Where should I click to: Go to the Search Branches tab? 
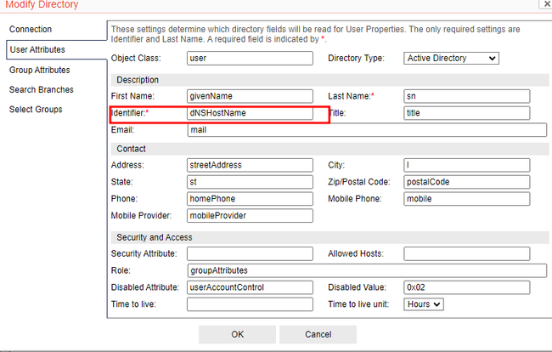click(42, 89)
